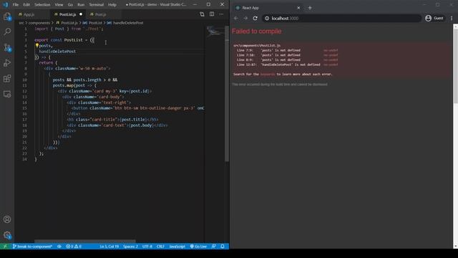Click the components breadcrumb segment
Image resolution: width=458 pixels, height=258 pixels.
[39, 22]
